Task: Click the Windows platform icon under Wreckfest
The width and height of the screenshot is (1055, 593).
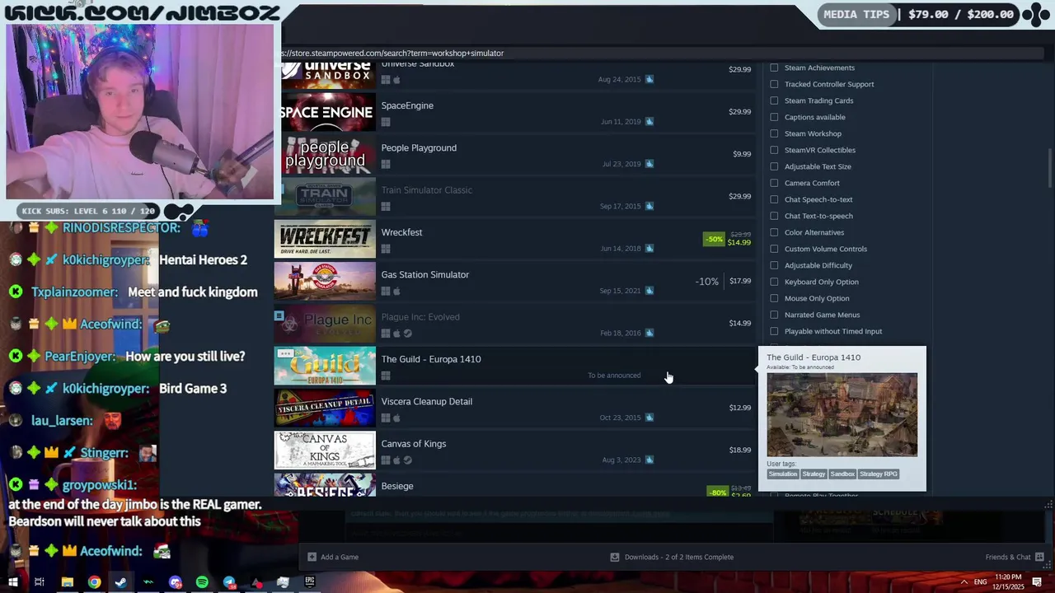Action: point(385,249)
